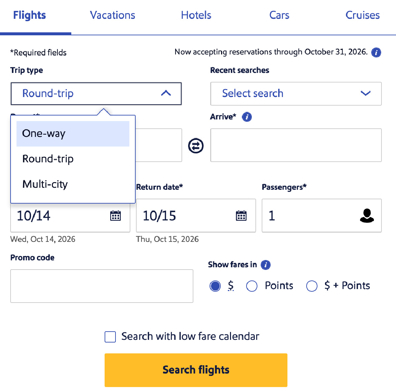
Task: Click the info icon next to Arrive
Action: click(x=247, y=116)
